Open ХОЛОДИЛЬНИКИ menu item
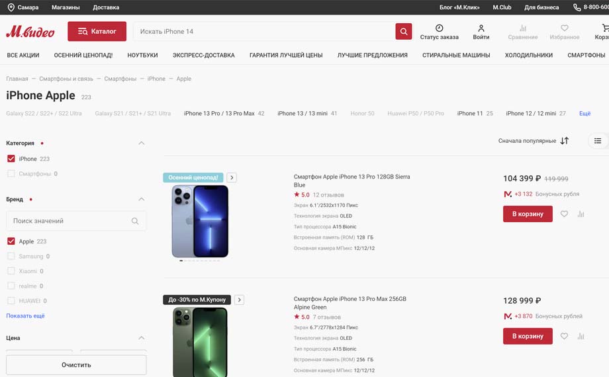Screen dimensions: 609x377 (529, 55)
